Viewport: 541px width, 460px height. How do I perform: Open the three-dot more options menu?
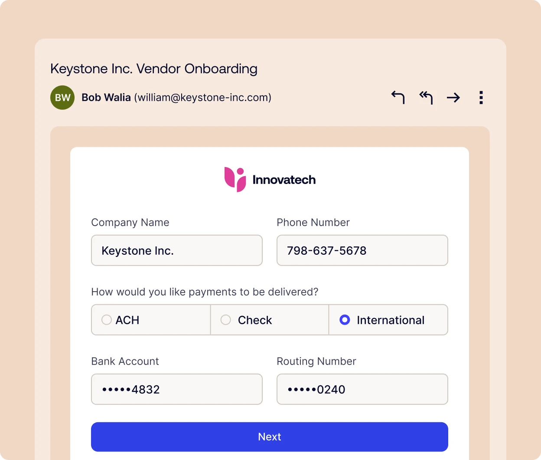pos(481,98)
